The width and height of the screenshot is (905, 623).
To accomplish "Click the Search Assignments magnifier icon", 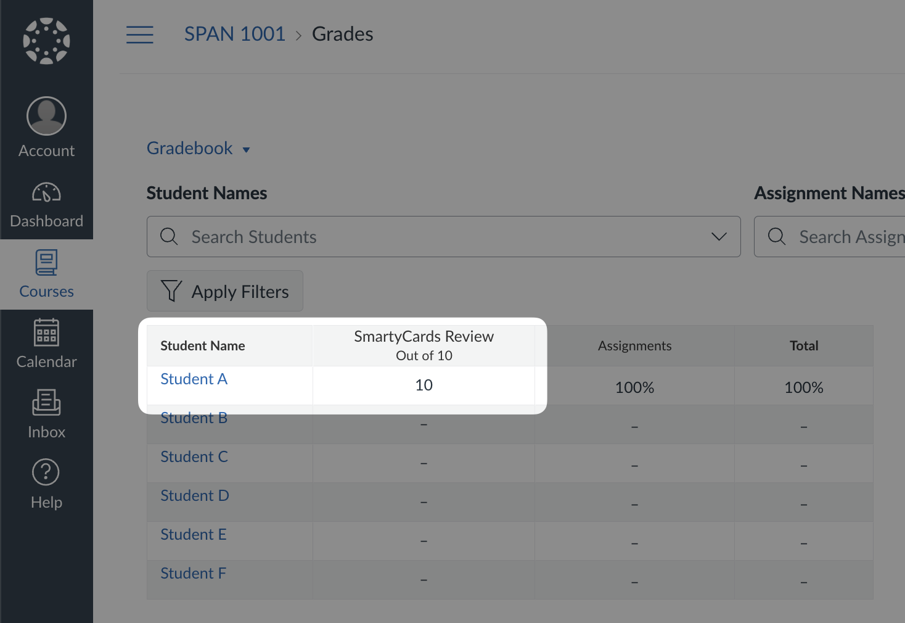I will coord(777,236).
